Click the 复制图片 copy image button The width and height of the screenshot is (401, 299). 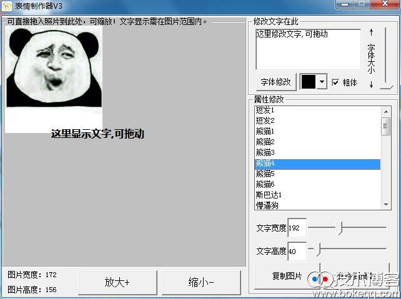click(x=287, y=276)
